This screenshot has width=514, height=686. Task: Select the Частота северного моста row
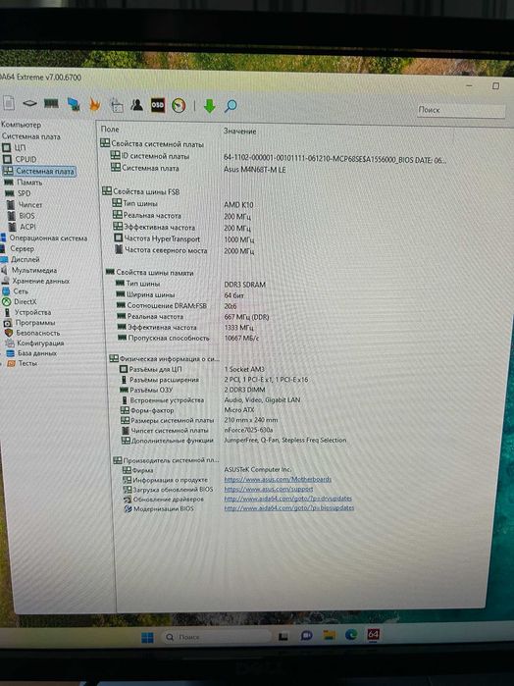pyautogui.click(x=184, y=250)
